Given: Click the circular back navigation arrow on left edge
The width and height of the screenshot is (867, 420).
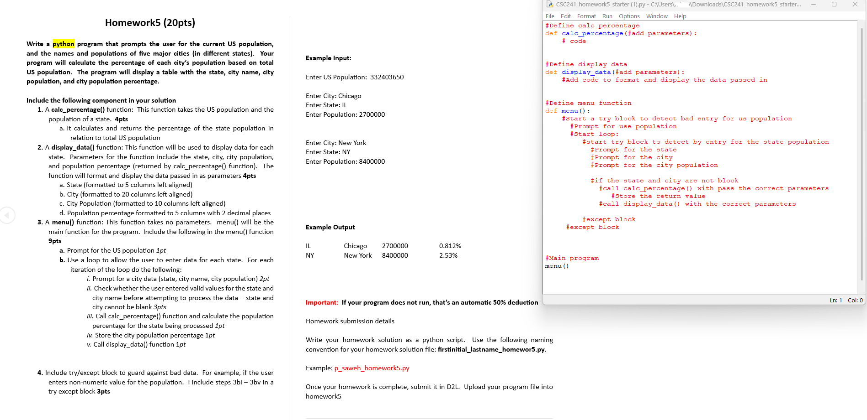Looking at the screenshot, I should [x=8, y=215].
